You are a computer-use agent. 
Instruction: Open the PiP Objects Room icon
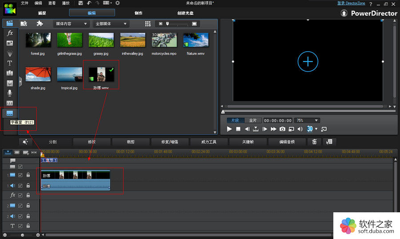10,43
